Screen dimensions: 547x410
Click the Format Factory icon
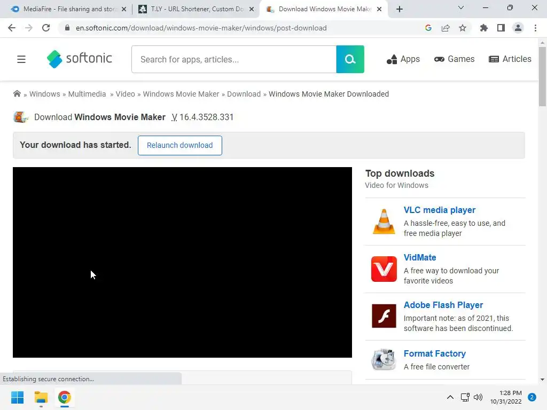pos(384,359)
